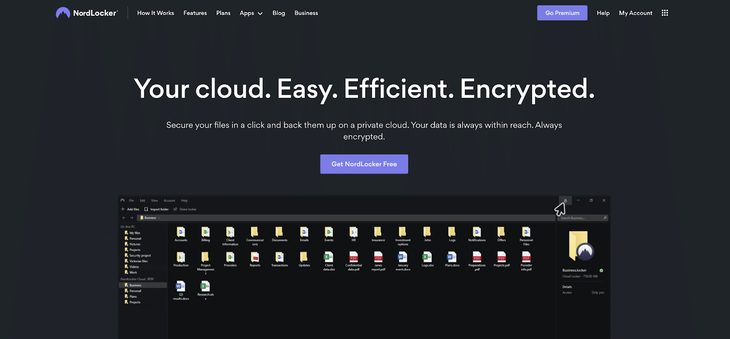Image resolution: width=730 pixels, height=339 pixels.
Task: Click the lock icon in app titlebar
Action: pos(565,200)
